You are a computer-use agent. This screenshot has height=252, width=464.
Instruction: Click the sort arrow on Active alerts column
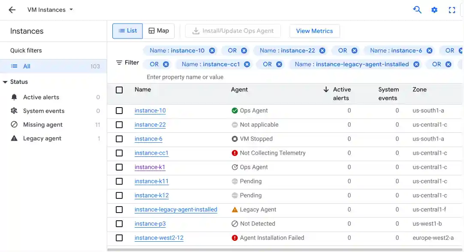coord(326,90)
